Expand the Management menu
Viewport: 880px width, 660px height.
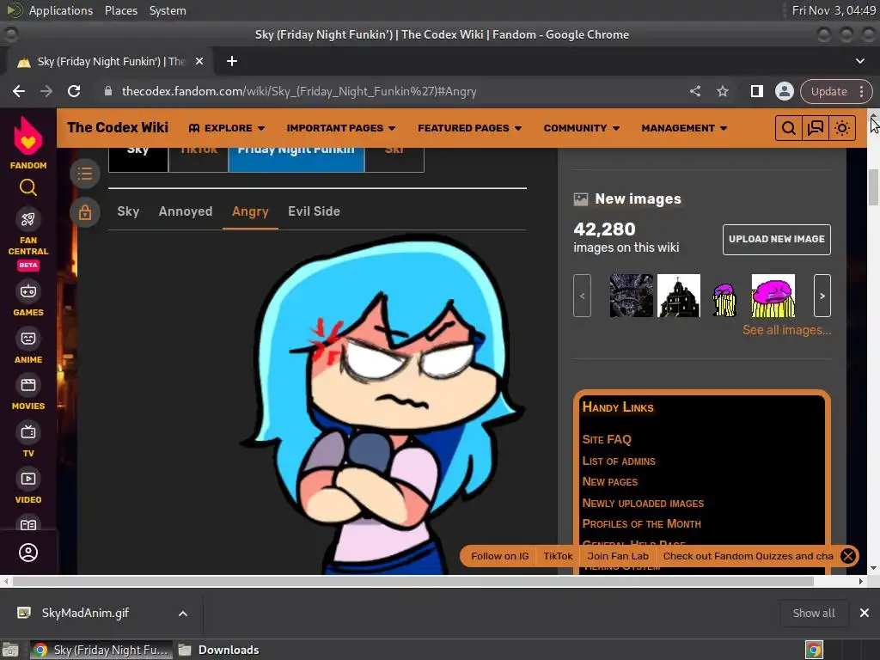point(684,128)
